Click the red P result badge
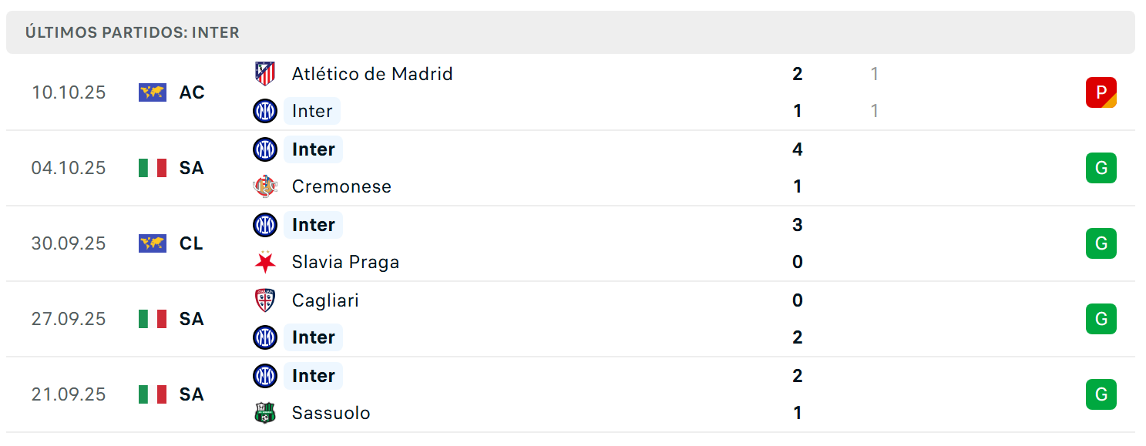Viewport: 1146px width, 446px height. 1101,92
